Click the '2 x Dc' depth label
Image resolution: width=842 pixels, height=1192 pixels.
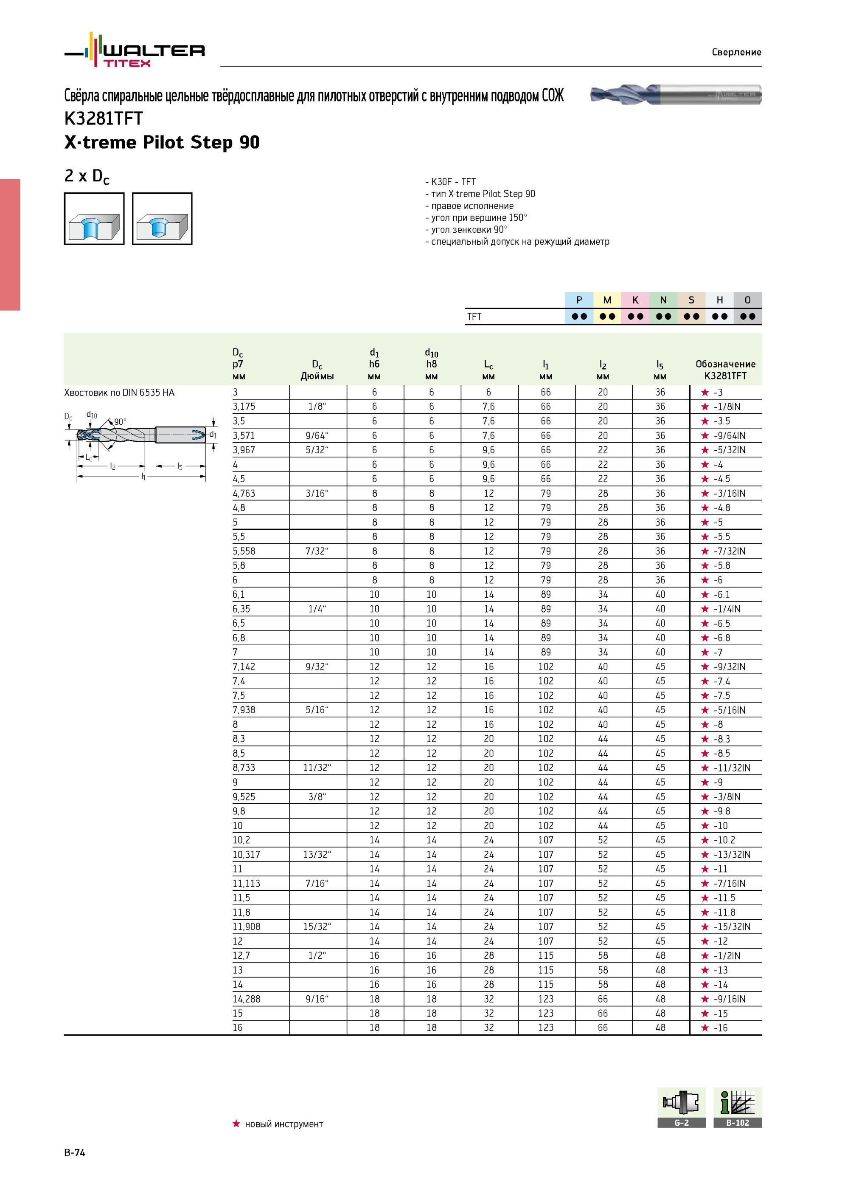(x=87, y=177)
